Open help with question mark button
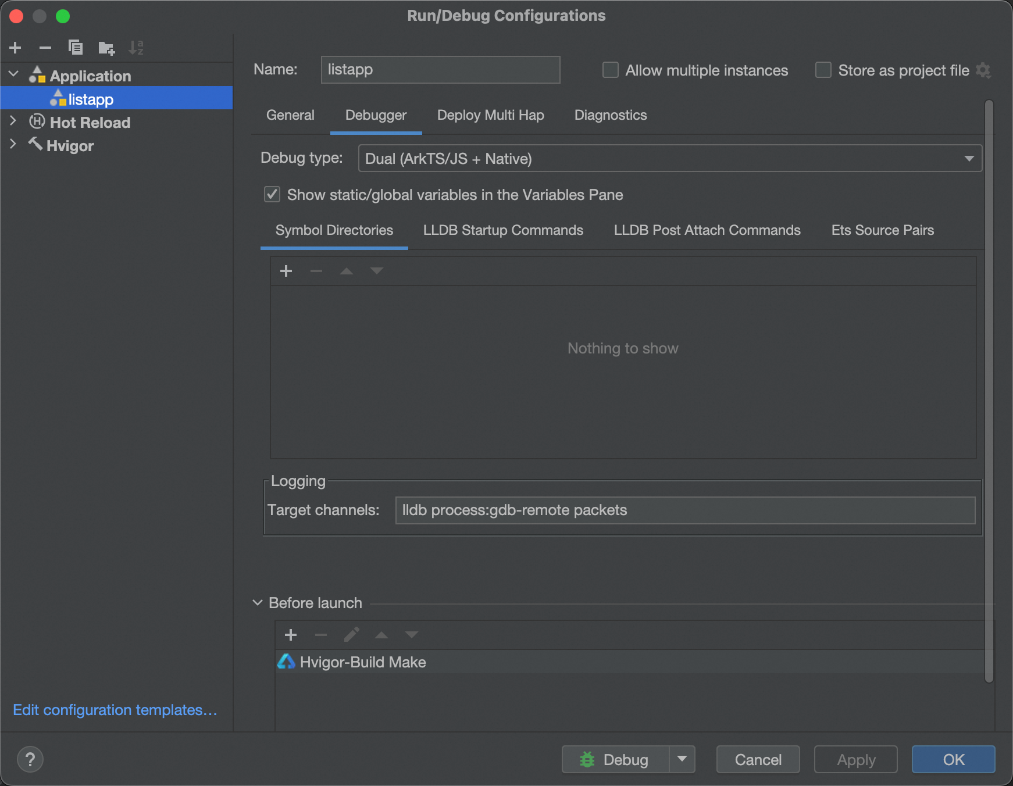The height and width of the screenshot is (786, 1013). [x=30, y=759]
